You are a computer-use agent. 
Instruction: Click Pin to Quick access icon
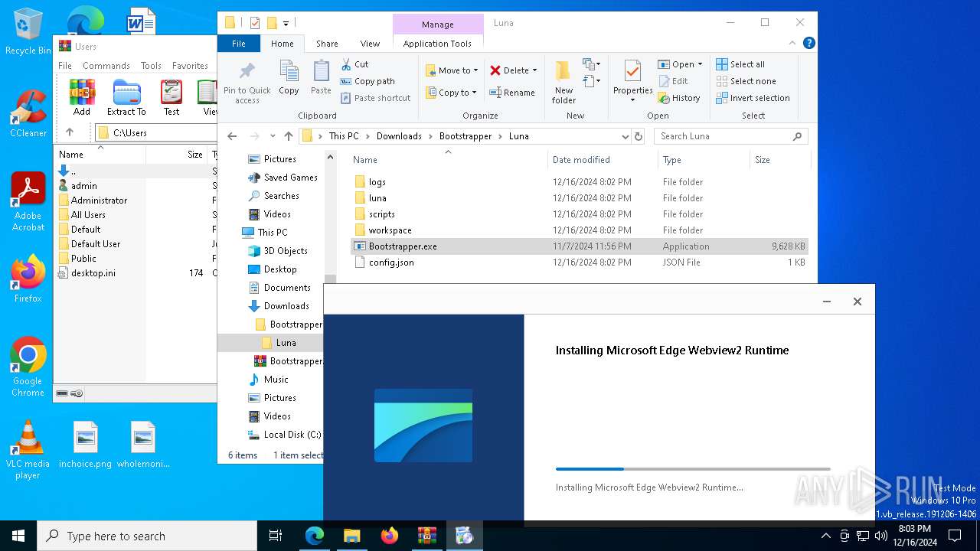point(247,83)
